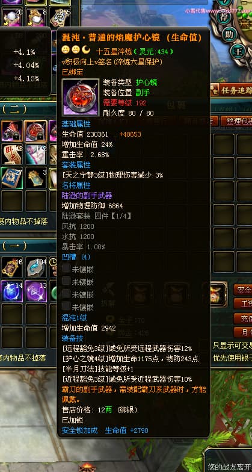
Task: Select the pink item stacked 142
Action: tap(36, 154)
